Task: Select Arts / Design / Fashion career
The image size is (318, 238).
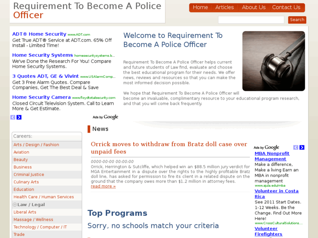Action: (x=36, y=145)
